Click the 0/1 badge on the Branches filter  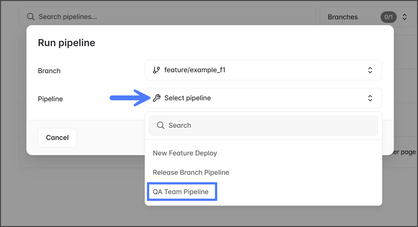pos(389,17)
